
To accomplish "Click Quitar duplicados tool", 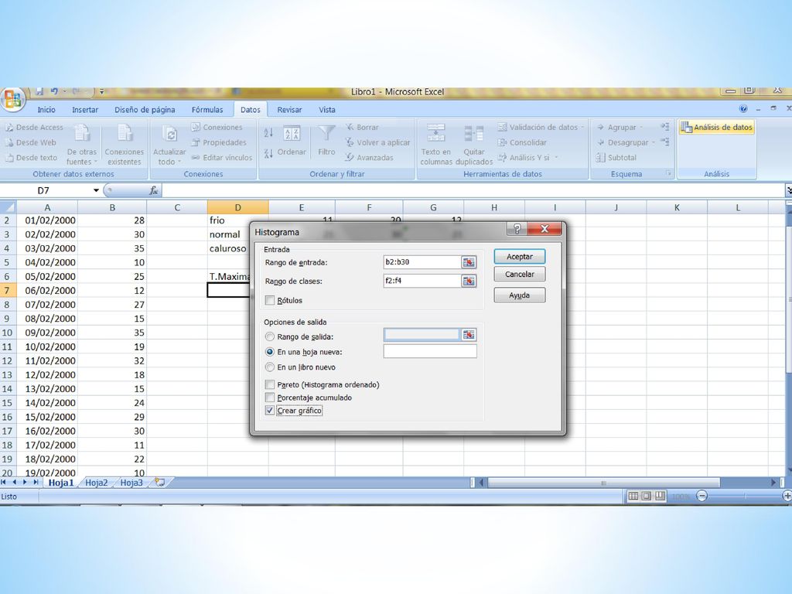I will pyautogui.click(x=474, y=144).
